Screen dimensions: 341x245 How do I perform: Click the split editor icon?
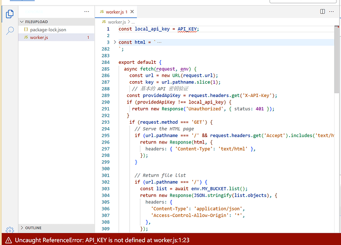tap(323, 11)
